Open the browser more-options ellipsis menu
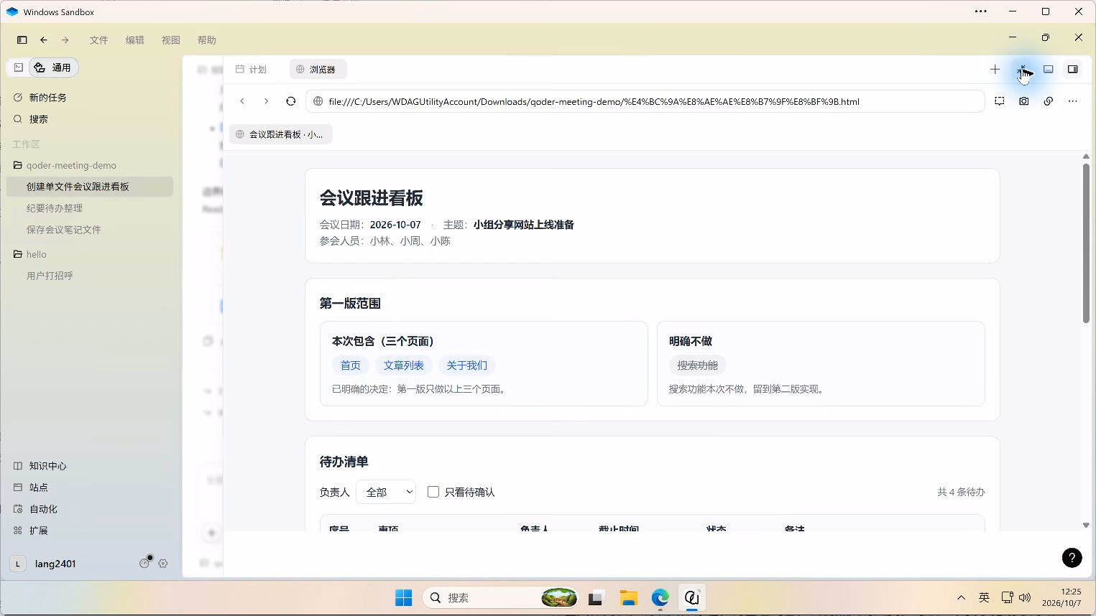 coord(1072,101)
